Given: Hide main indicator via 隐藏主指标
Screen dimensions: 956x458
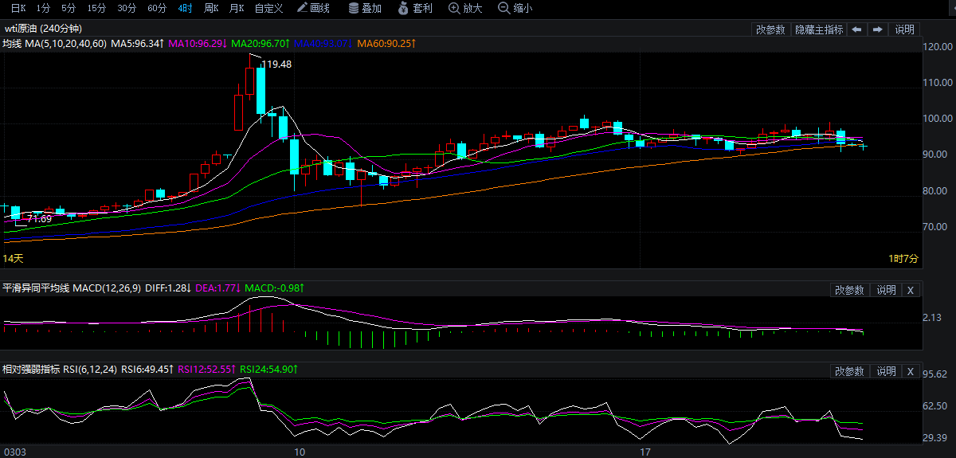Looking at the screenshot, I should pos(819,29).
